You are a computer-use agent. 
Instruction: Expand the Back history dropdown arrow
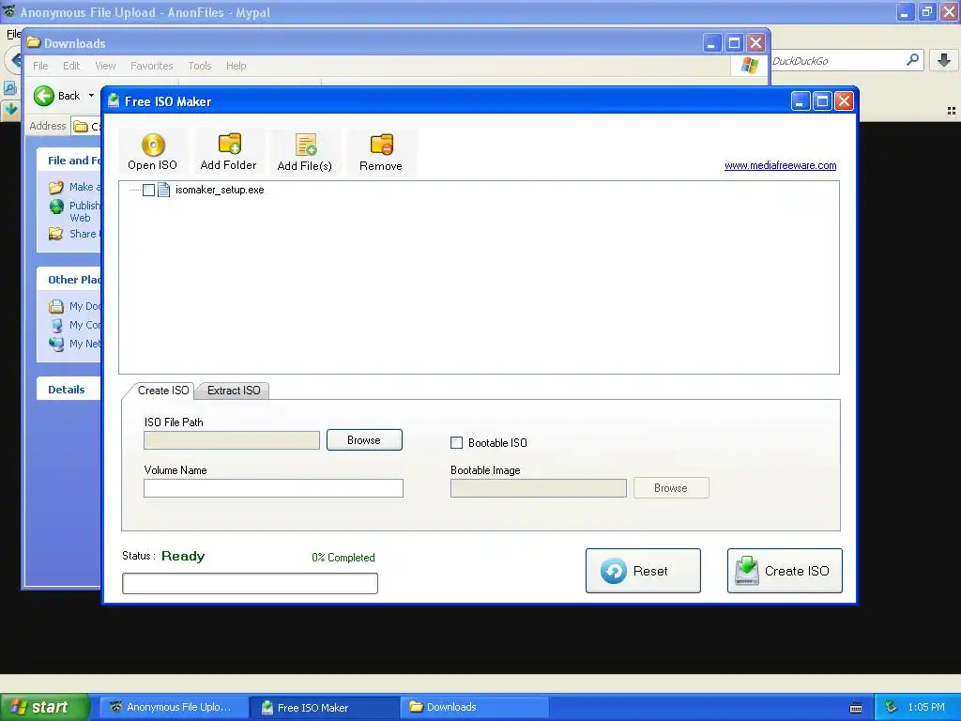click(91, 96)
